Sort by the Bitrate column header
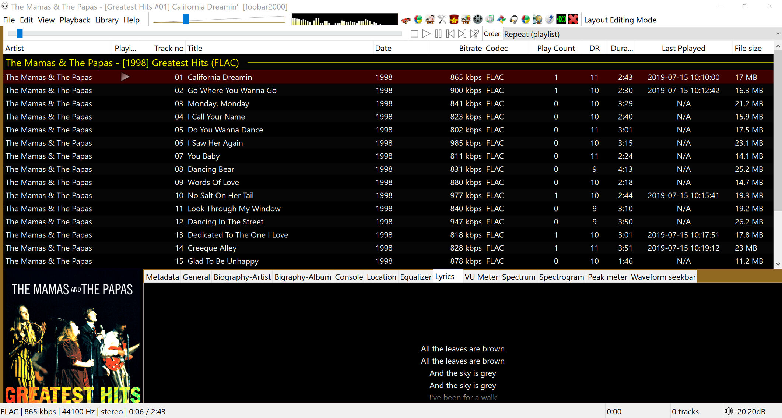Screen dimensions: 782x418 (456, 48)
